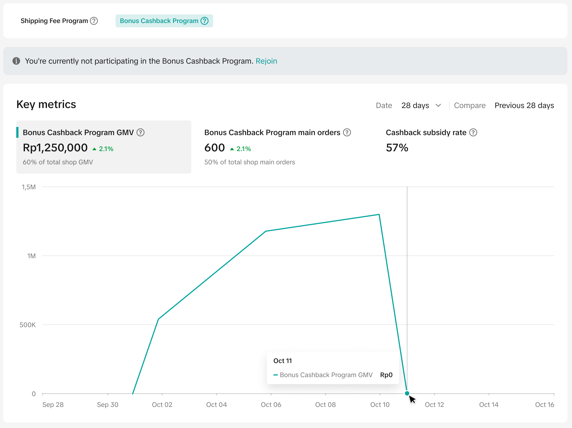
Task: Click the Oct 11 data point on chart
Action: coord(407,393)
